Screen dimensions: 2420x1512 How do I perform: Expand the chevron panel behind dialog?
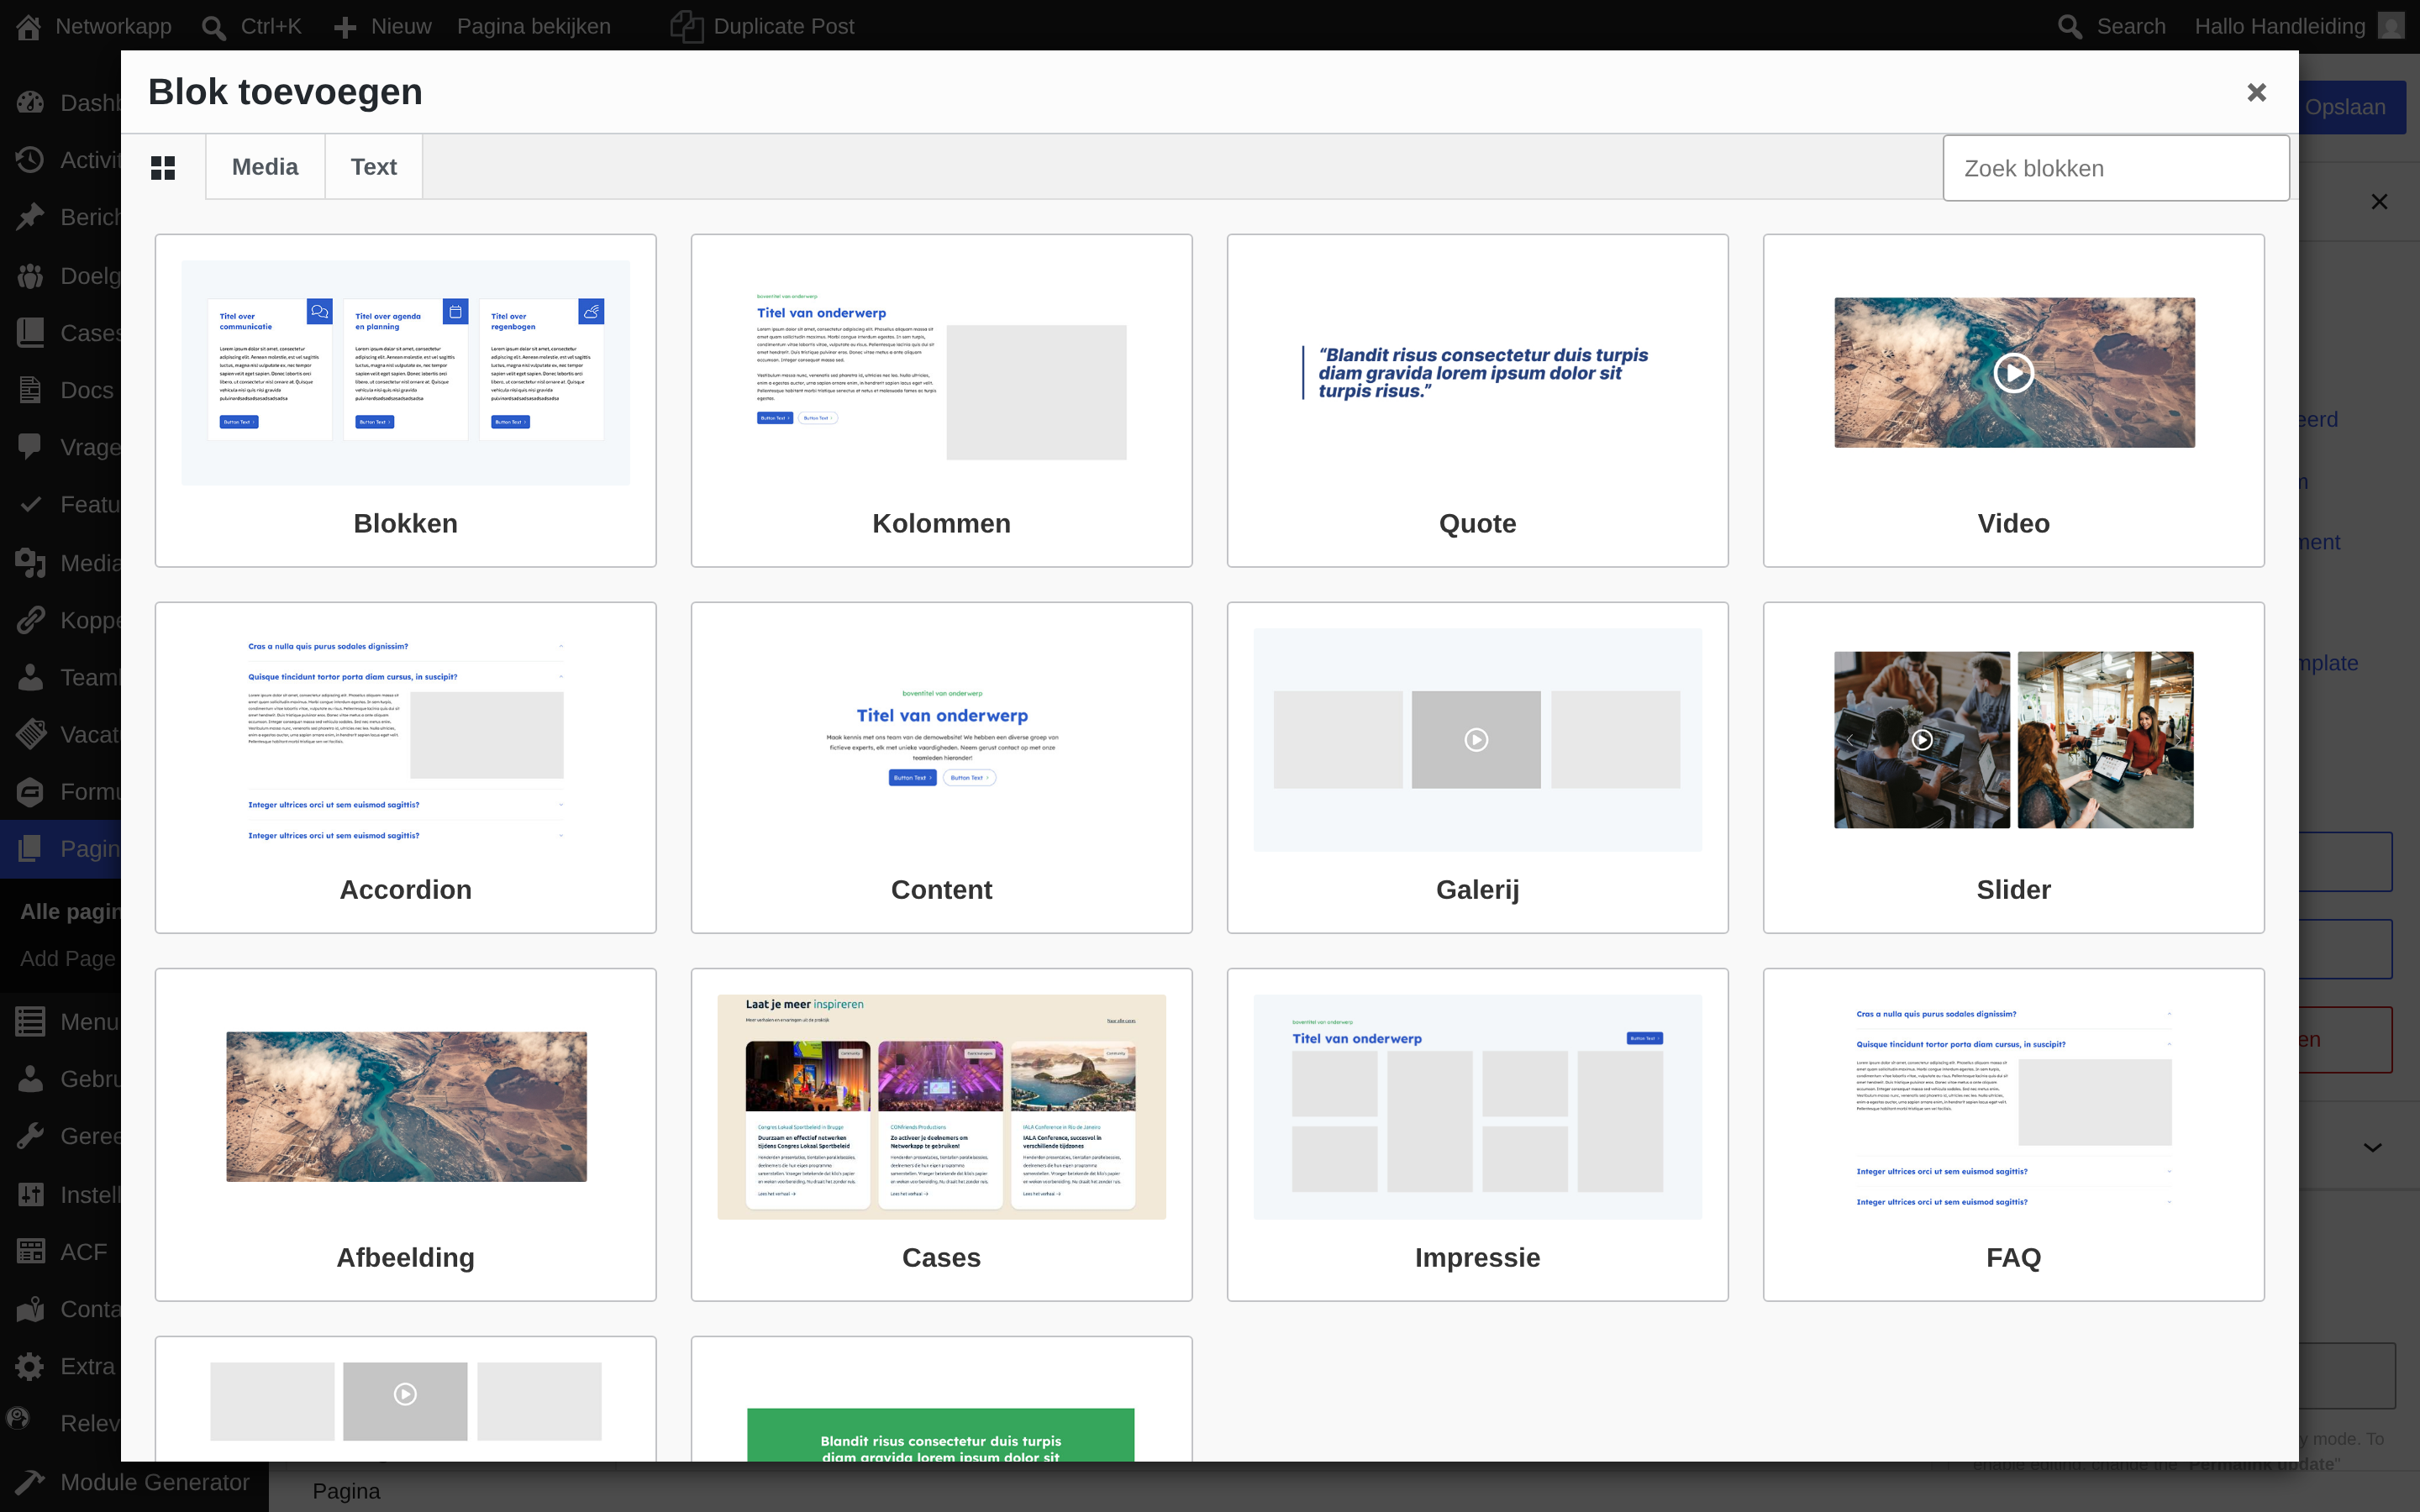pyautogui.click(x=2373, y=1147)
